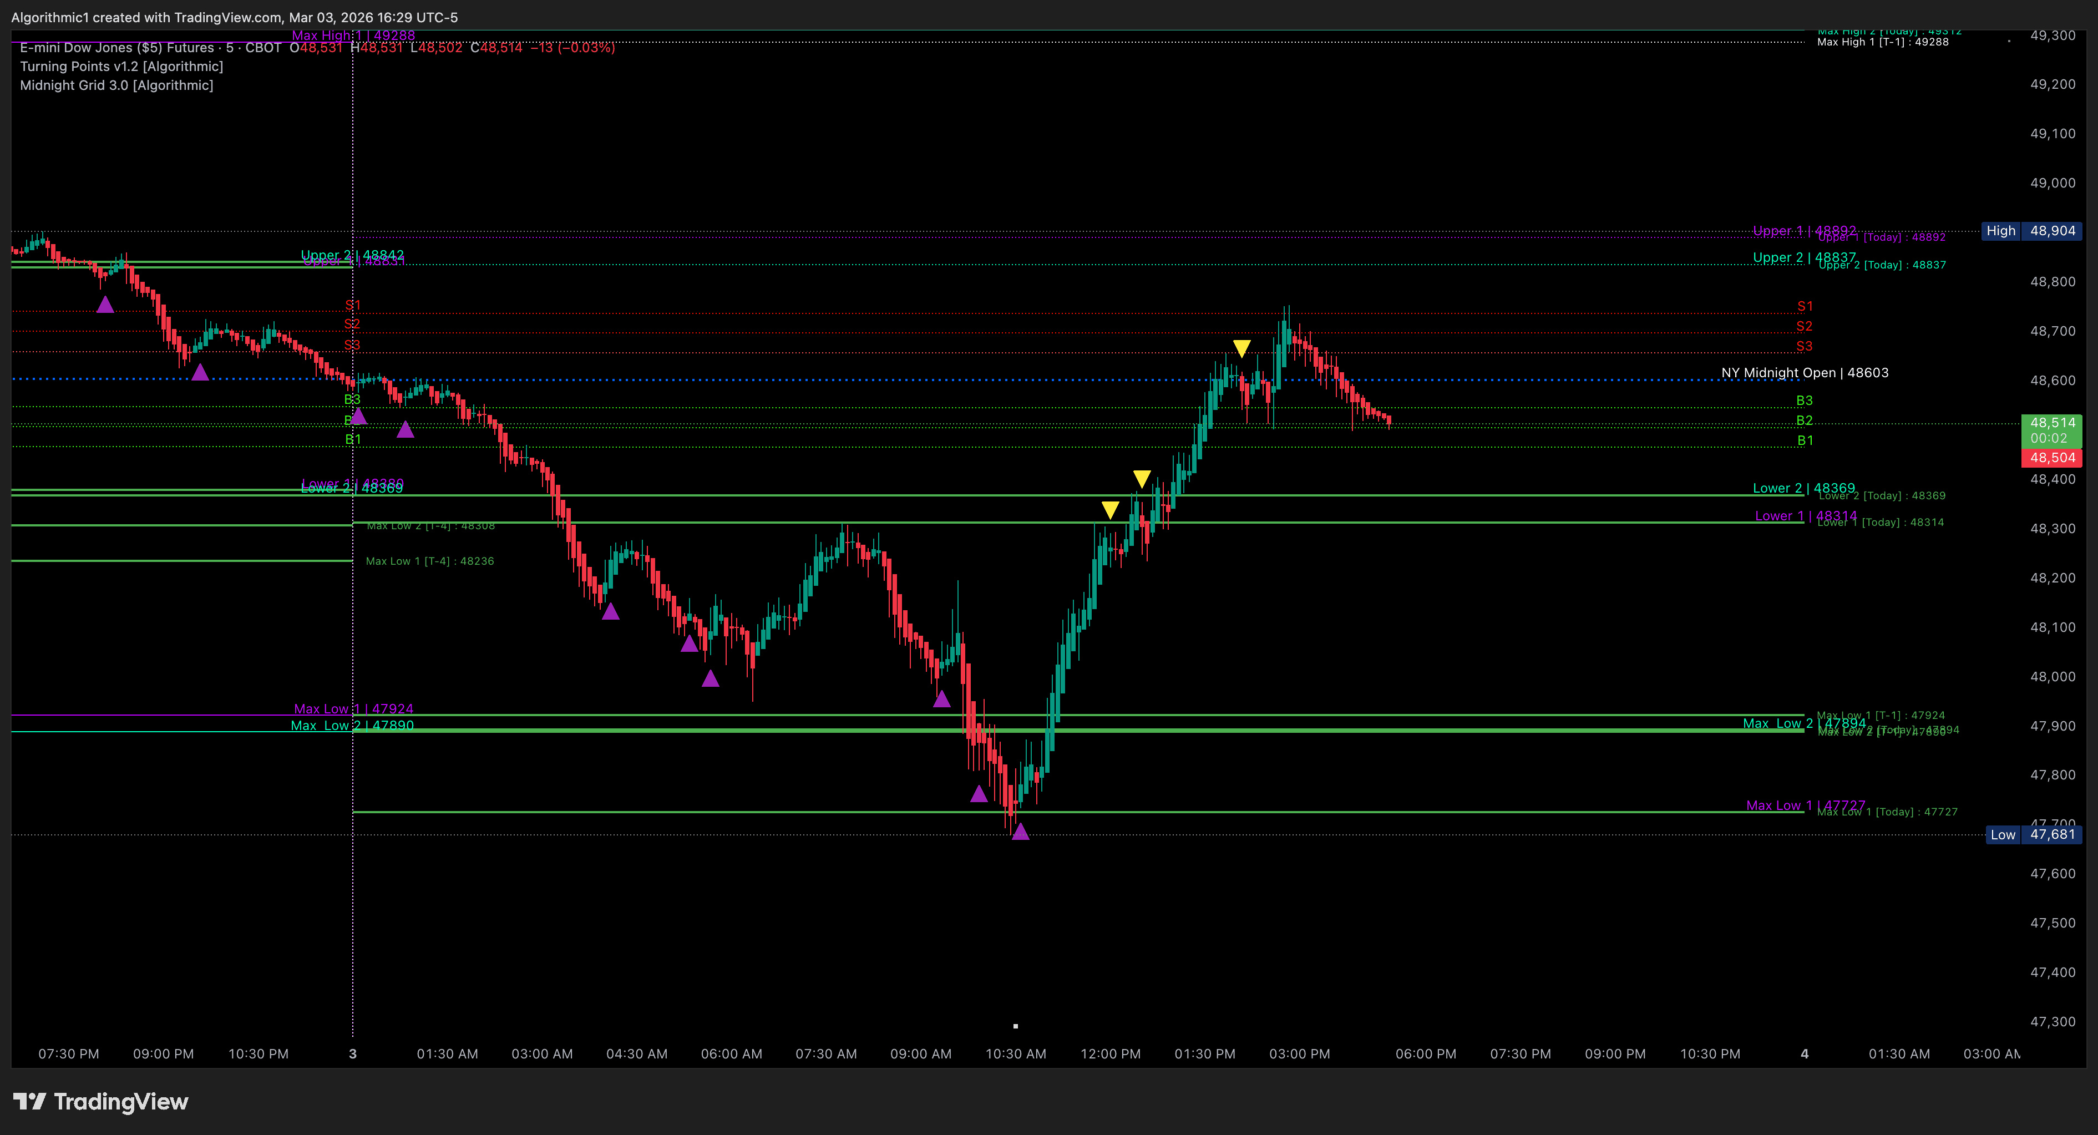Image resolution: width=2098 pixels, height=1135 pixels.
Task: Click the small white square marker above 10:30 AM
Action: click(x=1016, y=1026)
